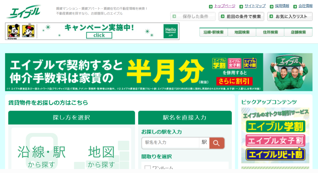Click the magnifier search button
The width and height of the screenshot is (318, 173).
coord(217,143)
